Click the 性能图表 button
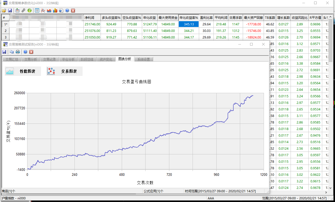 coord(23,71)
